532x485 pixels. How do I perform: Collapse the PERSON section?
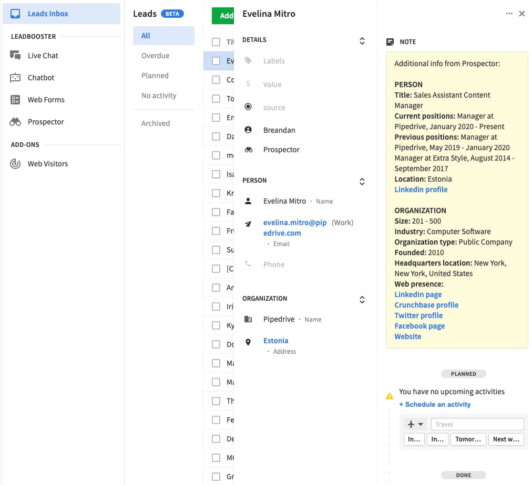coord(362,182)
